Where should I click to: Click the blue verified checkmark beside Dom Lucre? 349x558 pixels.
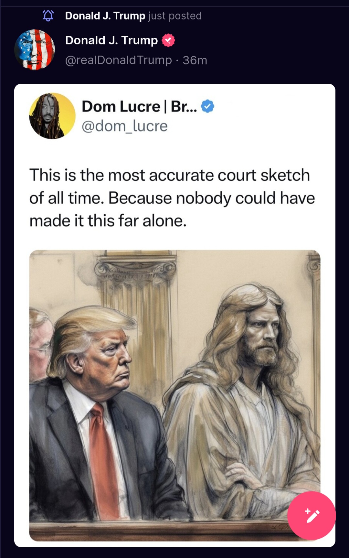point(207,106)
